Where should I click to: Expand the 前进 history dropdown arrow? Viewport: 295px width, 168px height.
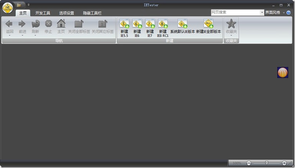[x=22, y=35]
